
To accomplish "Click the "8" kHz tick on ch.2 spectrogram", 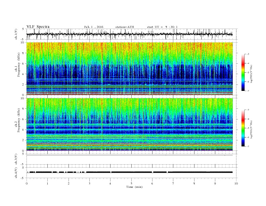I will (x=24, y=109).
